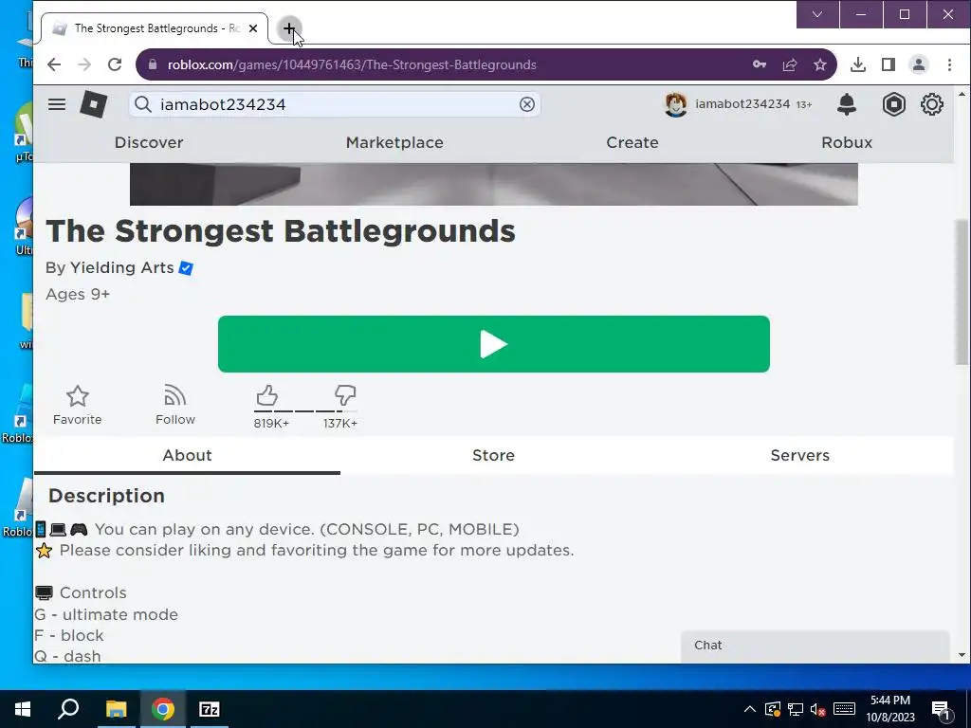Screen dimensions: 971x728
Task: Click the muted volume tray icon
Action: [x=818, y=709]
